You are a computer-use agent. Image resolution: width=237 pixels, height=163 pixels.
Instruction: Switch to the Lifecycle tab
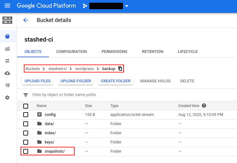click(188, 52)
